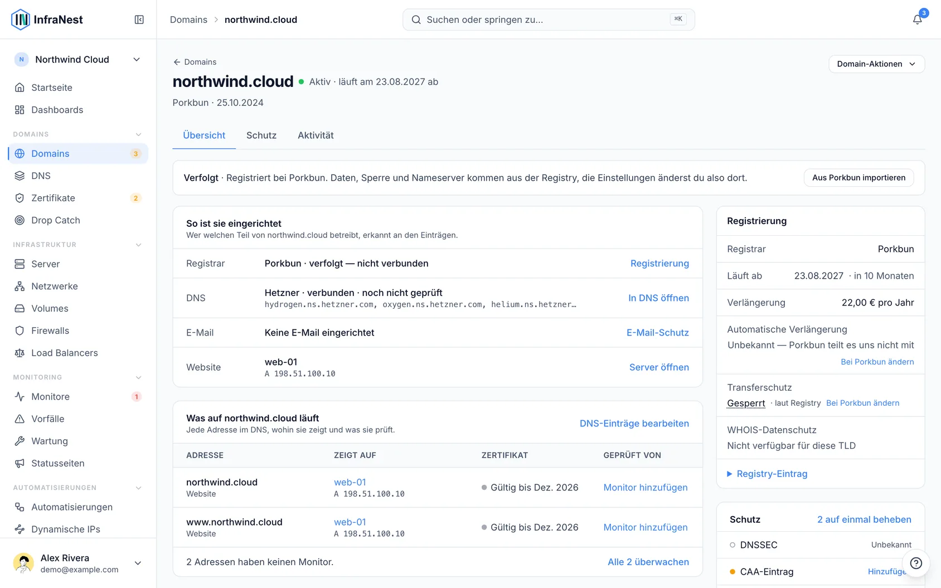Open the Alex Rivera account menu chevron
The width and height of the screenshot is (941, 588).
pyautogui.click(x=138, y=563)
